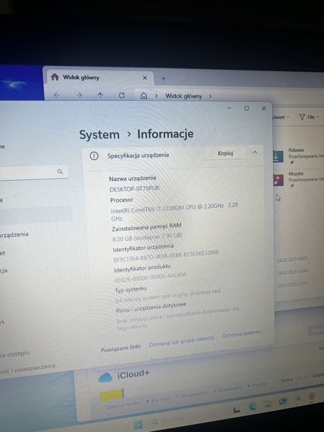Click the 24.03.2025 16:05 date entry
The height and width of the screenshot is (432, 324).
point(293,259)
